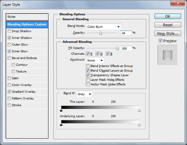
Task: Toggle the Preview checkbox
Action: 160,41
